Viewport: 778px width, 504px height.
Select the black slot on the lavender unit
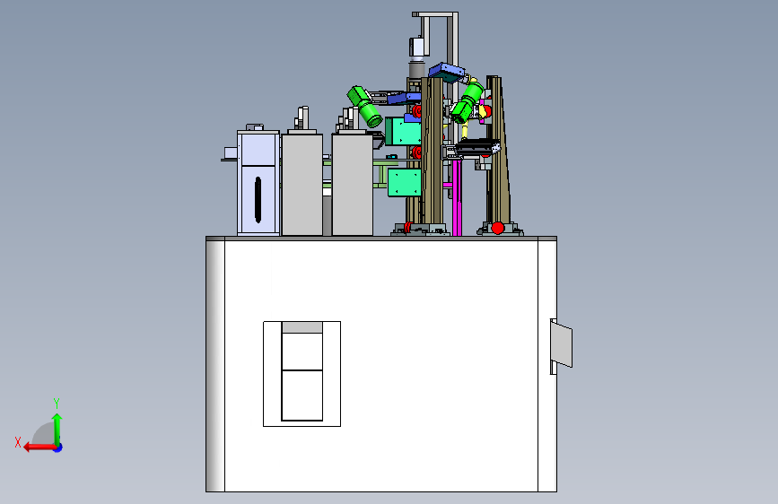(x=258, y=199)
